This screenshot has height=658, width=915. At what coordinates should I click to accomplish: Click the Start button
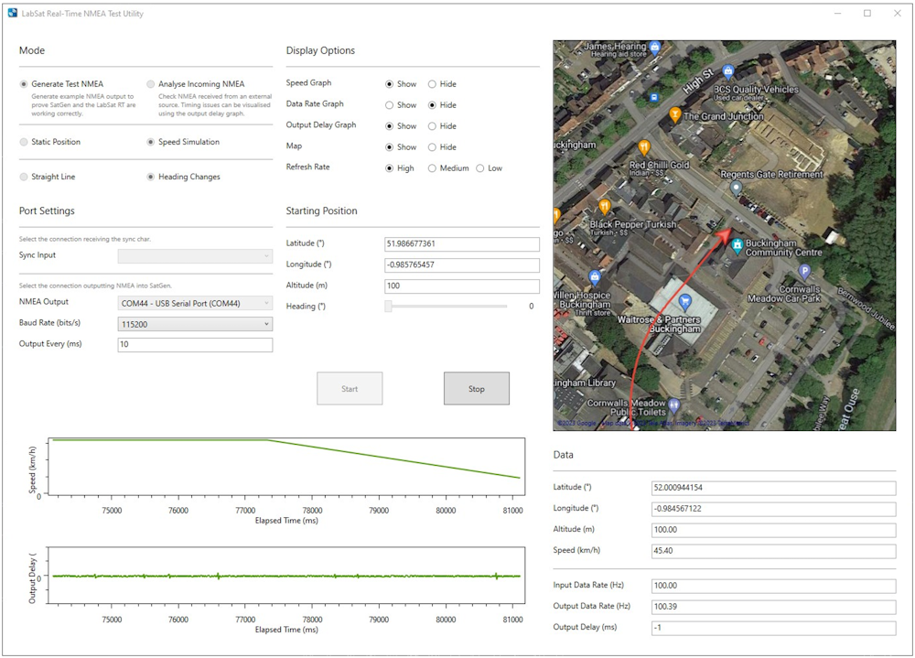pyautogui.click(x=350, y=388)
